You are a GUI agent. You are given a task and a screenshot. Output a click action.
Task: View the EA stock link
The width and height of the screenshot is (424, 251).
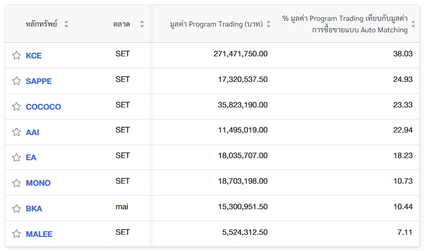[31, 157]
